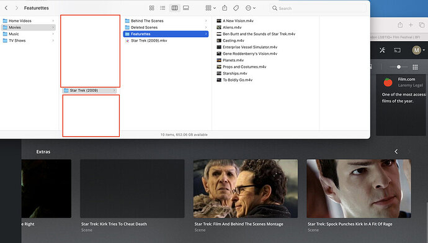This screenshot has width=428, height=243.
Task: Click the Extras section heading
Action: click(x=43, y=152)
